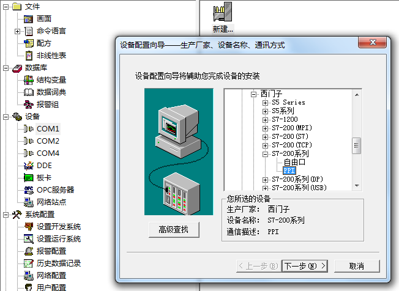Click the DDE icon
The image size is (399, 291).
(29, 166)
